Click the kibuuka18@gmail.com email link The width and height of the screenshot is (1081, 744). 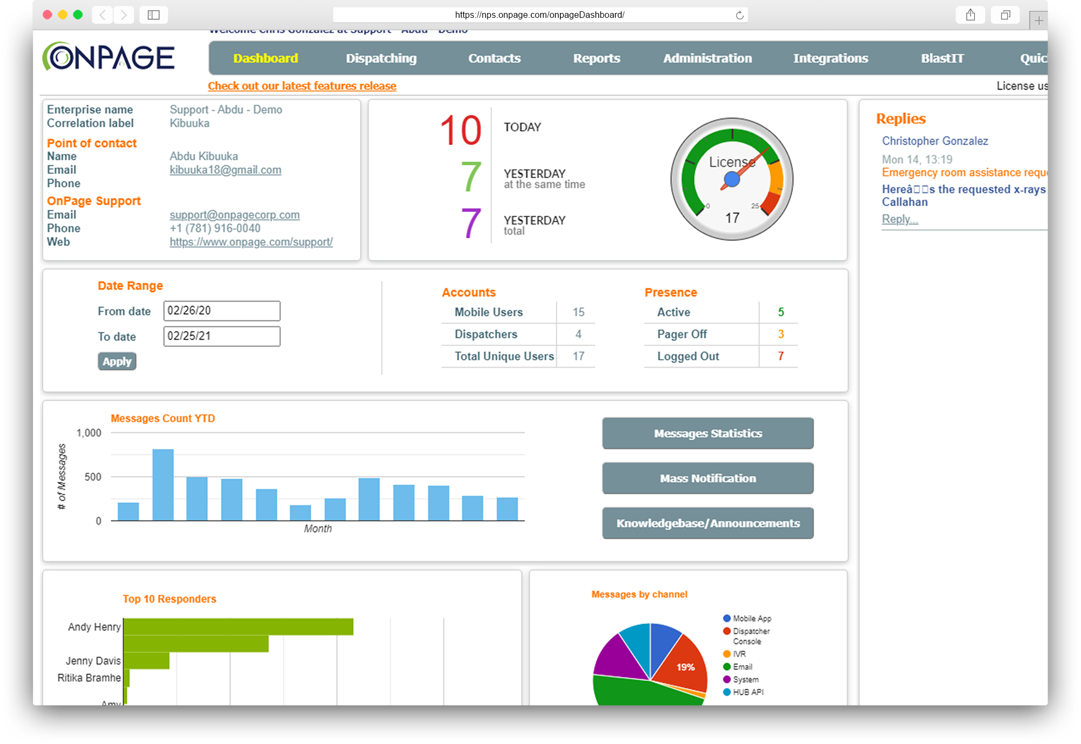click(225, 170)
